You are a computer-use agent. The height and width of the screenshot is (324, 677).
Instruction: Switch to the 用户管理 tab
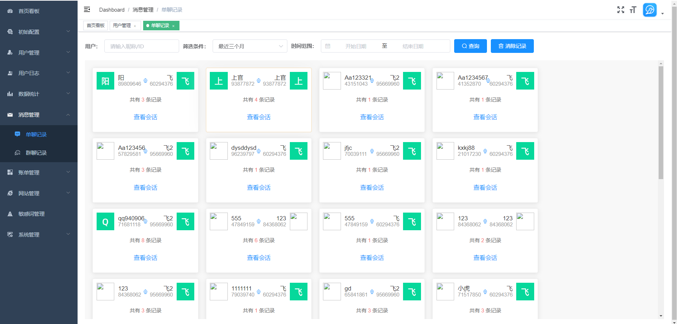pos(122,25)
